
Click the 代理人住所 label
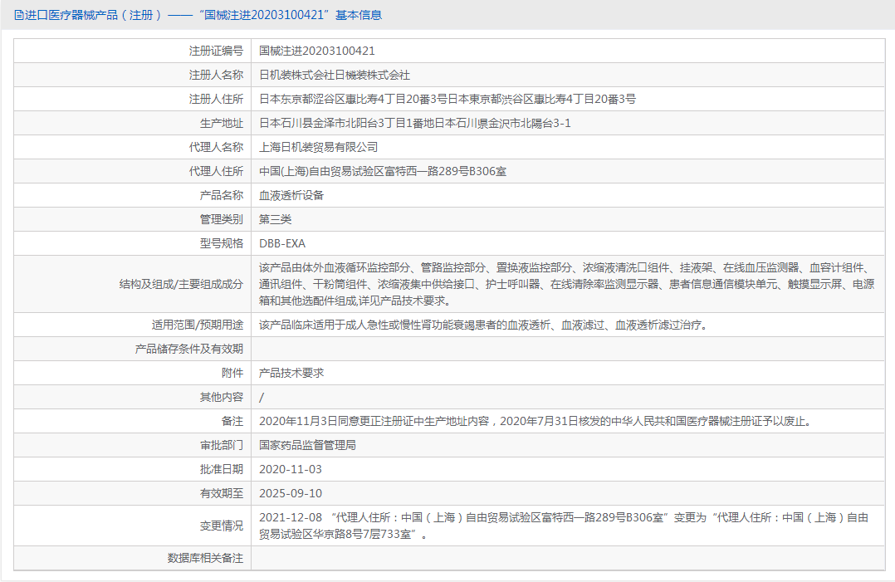216,171
